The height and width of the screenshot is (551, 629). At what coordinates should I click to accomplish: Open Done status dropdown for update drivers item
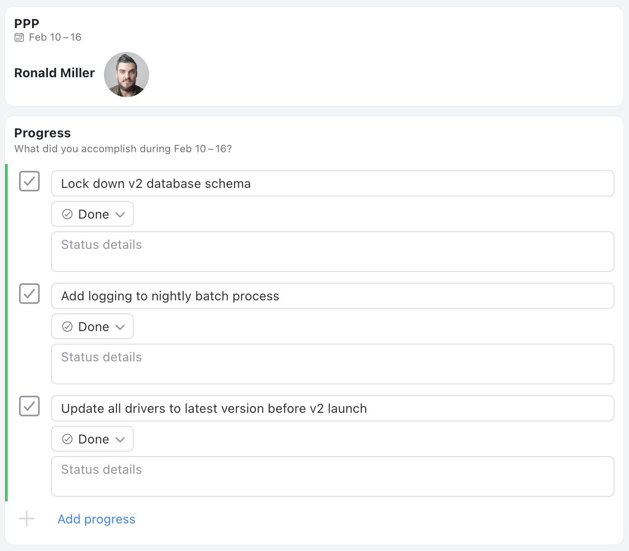tap(92, 439)
